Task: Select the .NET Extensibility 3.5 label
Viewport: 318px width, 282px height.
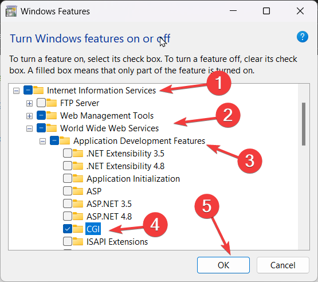Action: point(125,154)
